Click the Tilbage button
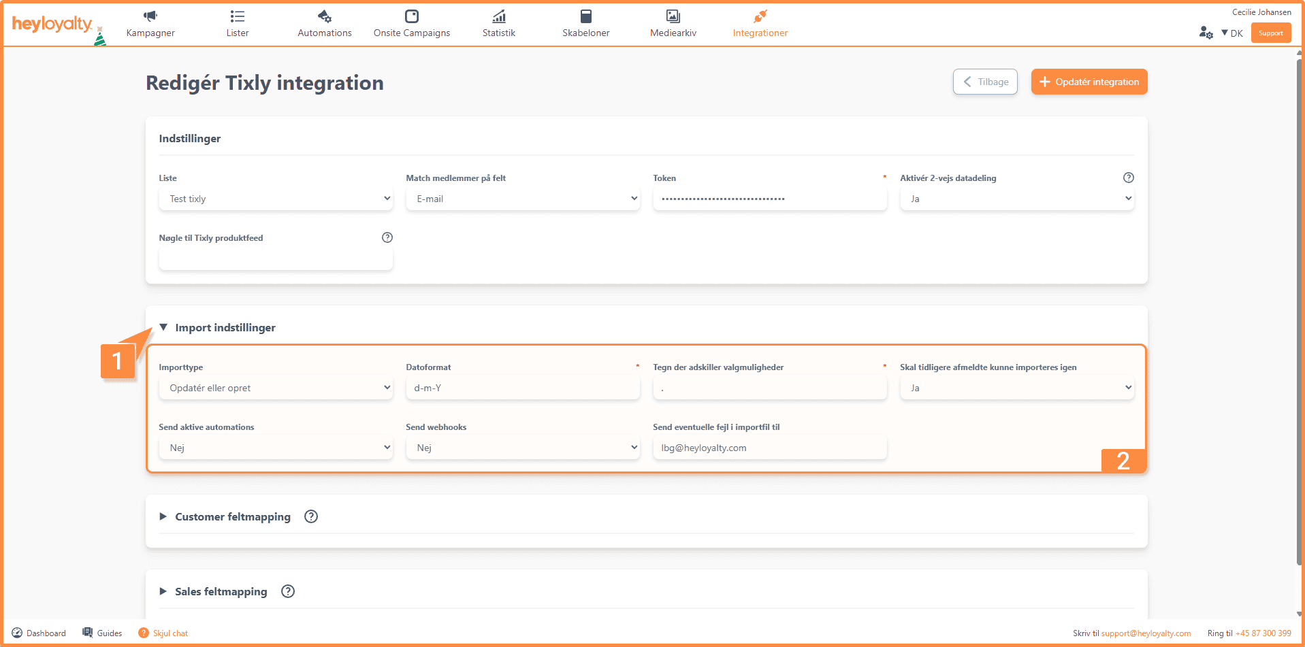The image size is (1305, 647). click(x=985, y=82)
